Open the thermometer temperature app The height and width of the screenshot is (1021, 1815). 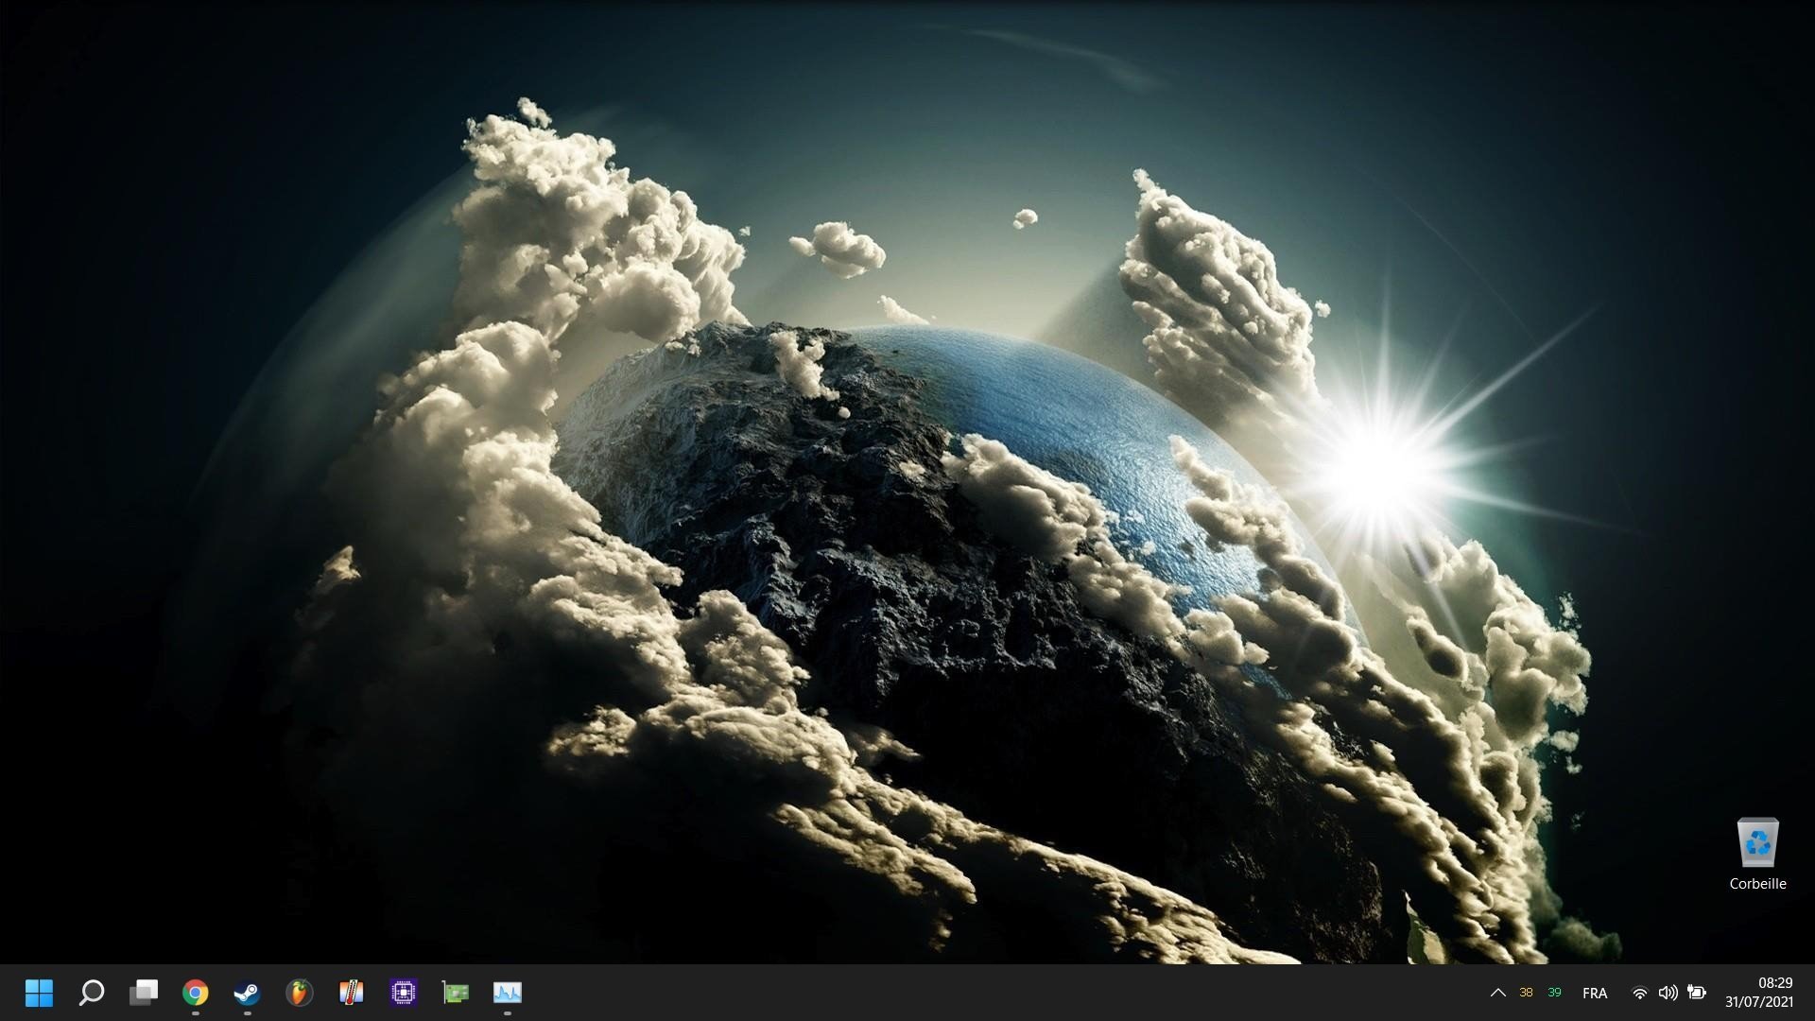[x=352, y=993]
